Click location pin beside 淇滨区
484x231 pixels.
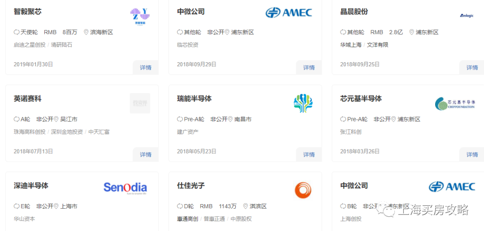tap(246, 206)
